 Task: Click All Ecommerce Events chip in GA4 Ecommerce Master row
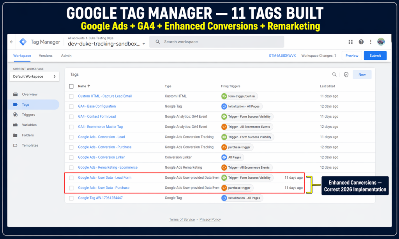(247, 127)
